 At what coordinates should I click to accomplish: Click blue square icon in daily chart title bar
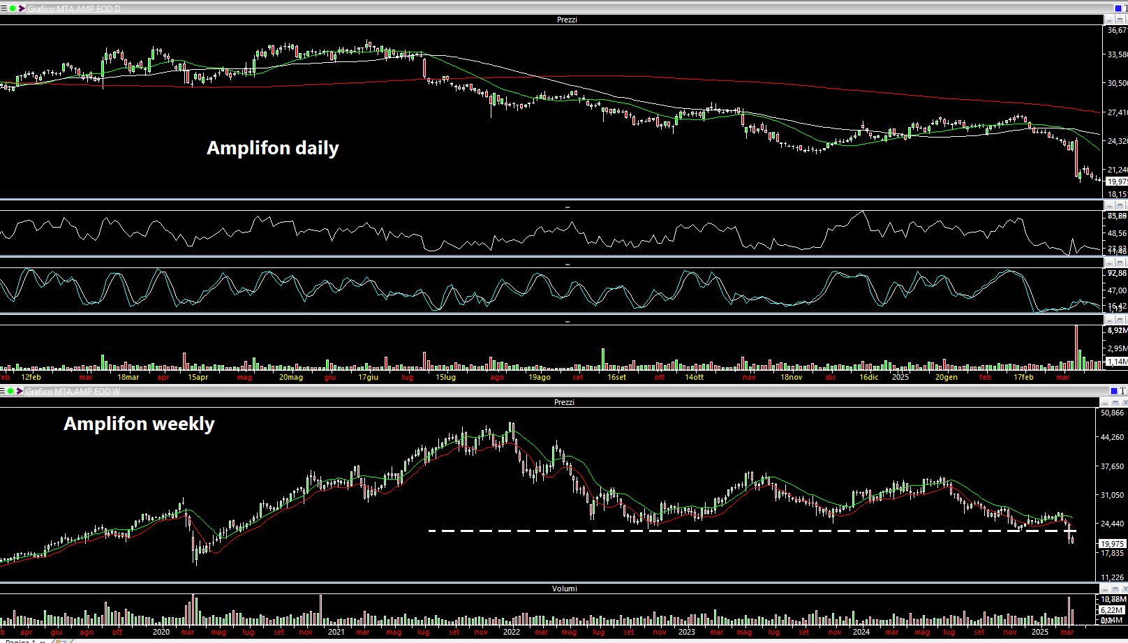coord(1118,8)
